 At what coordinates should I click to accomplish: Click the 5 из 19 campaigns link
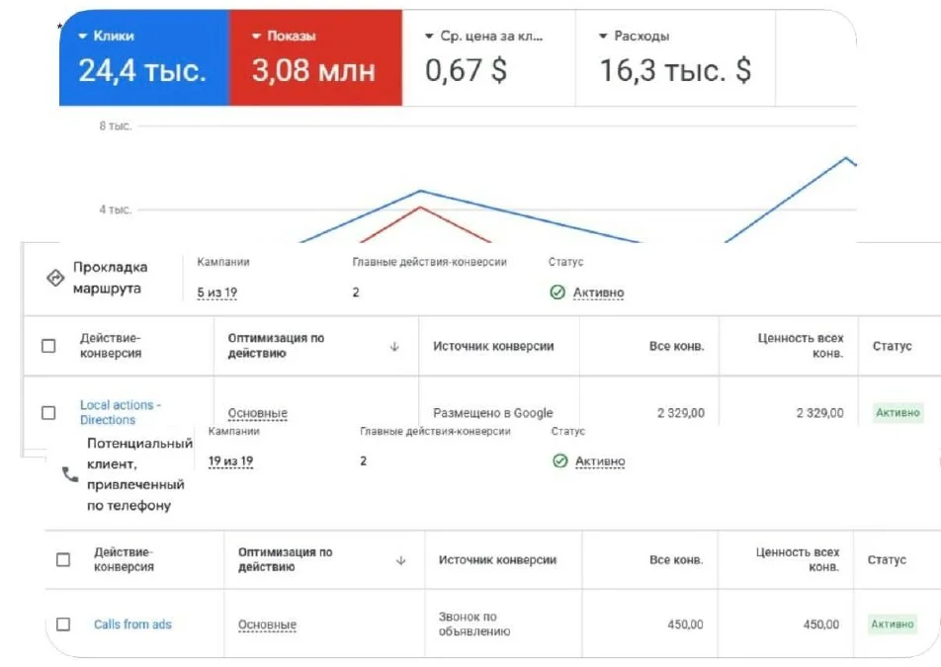pos(217,292)
